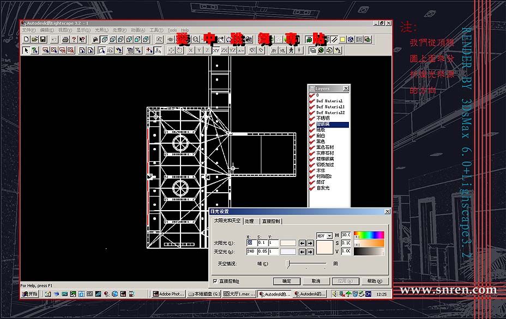506x319 pixels.
Task: Open the HSV color model dropdown
Action: (x=329, y=236)
